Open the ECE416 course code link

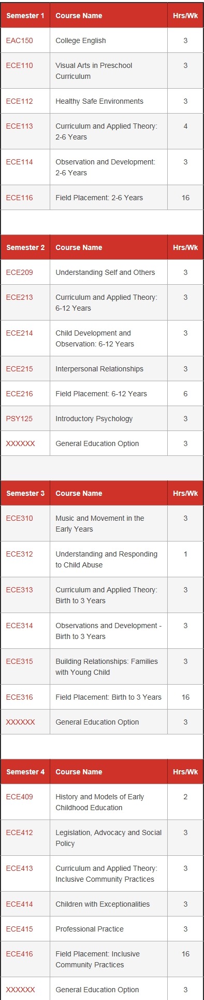pos(19,954)
